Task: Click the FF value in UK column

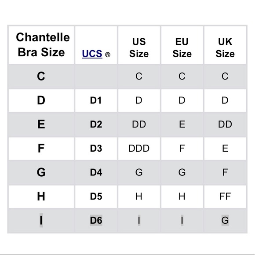Action: click(225, 197)
